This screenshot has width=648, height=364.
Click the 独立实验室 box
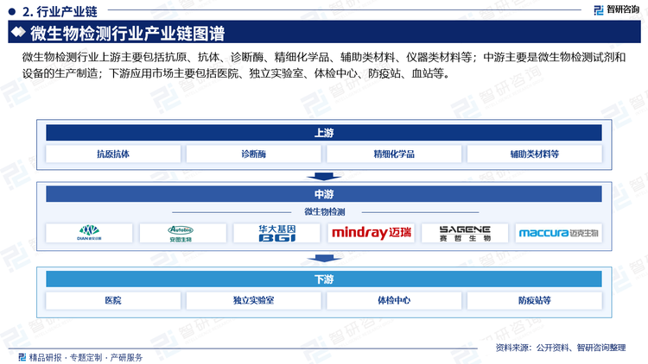pos(254,300)
